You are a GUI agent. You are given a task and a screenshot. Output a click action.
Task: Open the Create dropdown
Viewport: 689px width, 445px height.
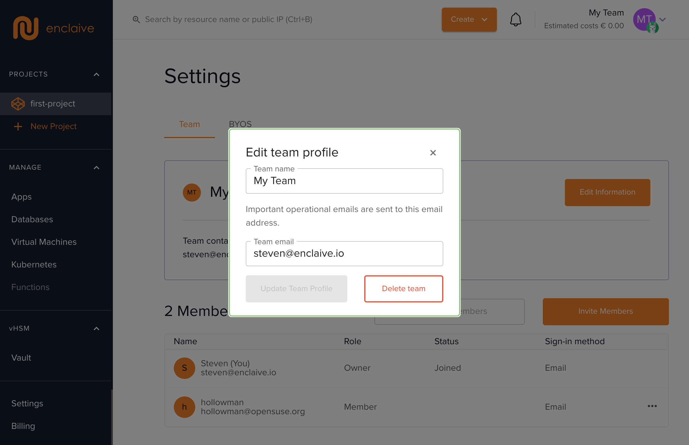point(469,20)
